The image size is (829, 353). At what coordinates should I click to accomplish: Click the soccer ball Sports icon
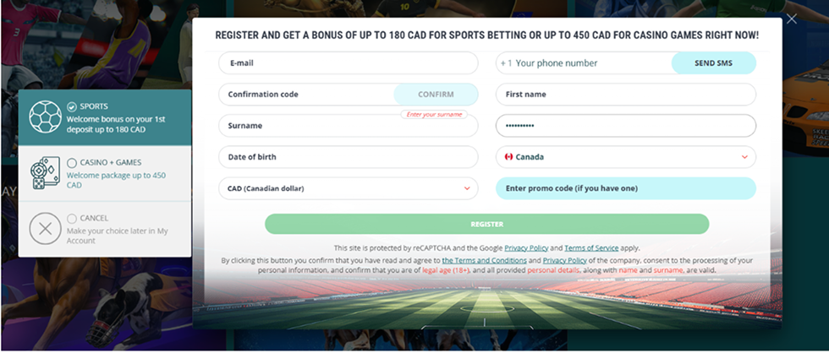[x=46, y=118]
